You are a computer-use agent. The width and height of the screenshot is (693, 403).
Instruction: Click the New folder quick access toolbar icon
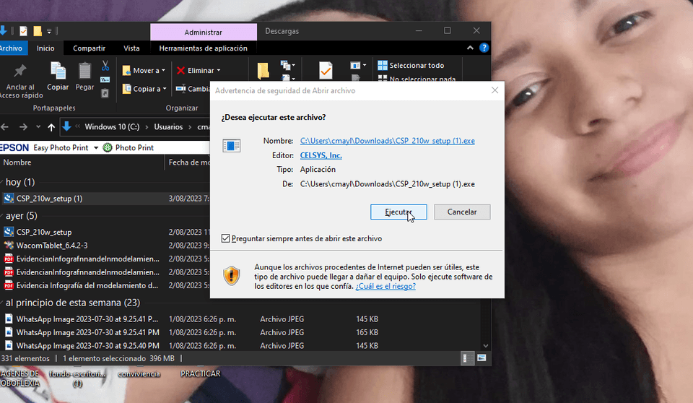[38, 31]
